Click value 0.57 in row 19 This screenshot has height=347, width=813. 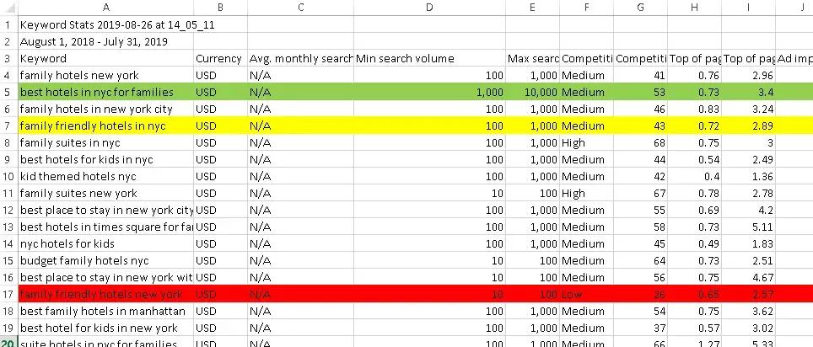point(694,328)
